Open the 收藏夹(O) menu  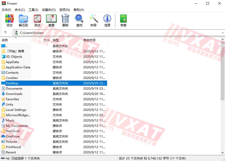(48, 10)
